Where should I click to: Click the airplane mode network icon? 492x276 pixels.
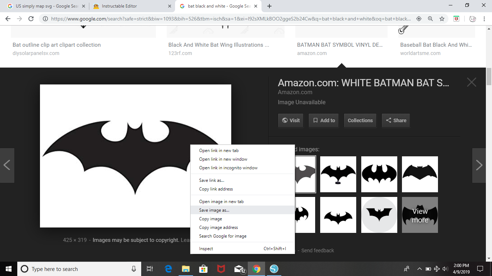(x=437, y=269)
